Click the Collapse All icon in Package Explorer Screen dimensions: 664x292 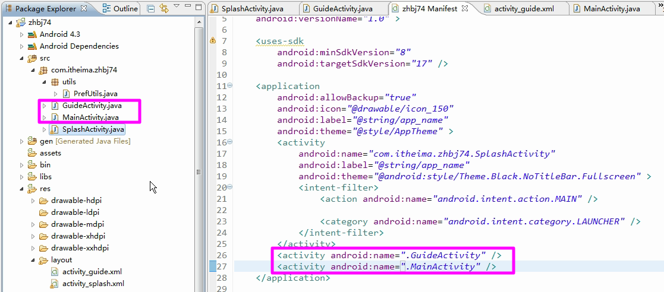click(x=151, y=8)
